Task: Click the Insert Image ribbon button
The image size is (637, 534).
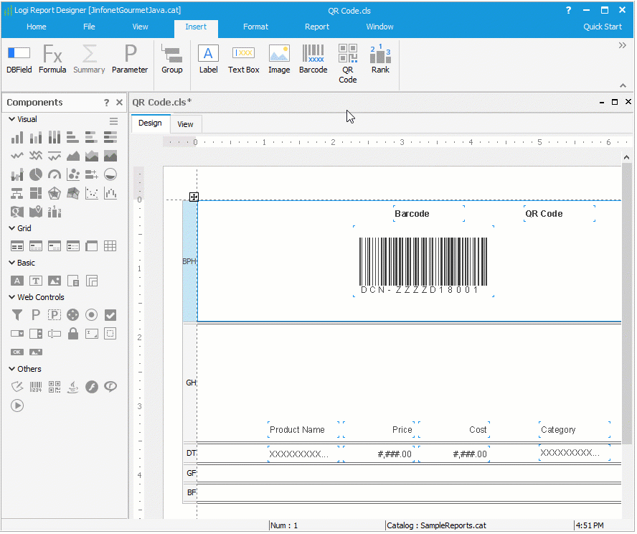Action: click(279, 60)
